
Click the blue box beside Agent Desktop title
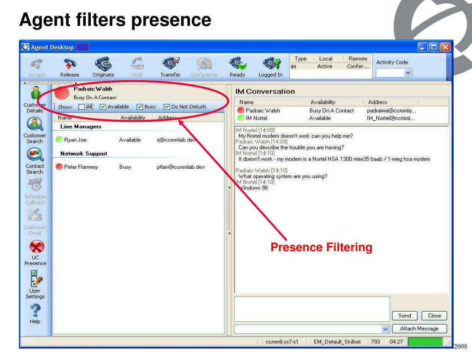point(83,47)
